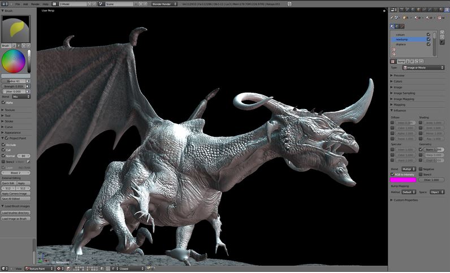Click the strength pressure sensitivity icon

point(28,86)
